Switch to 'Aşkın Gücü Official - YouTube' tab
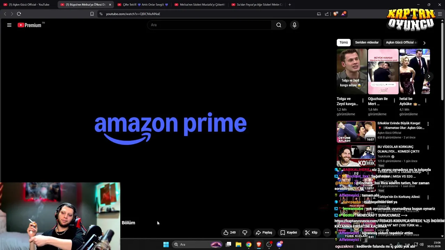Image resolution: width=445 pixels, height=250 pixels. click(x=28, y=5)
